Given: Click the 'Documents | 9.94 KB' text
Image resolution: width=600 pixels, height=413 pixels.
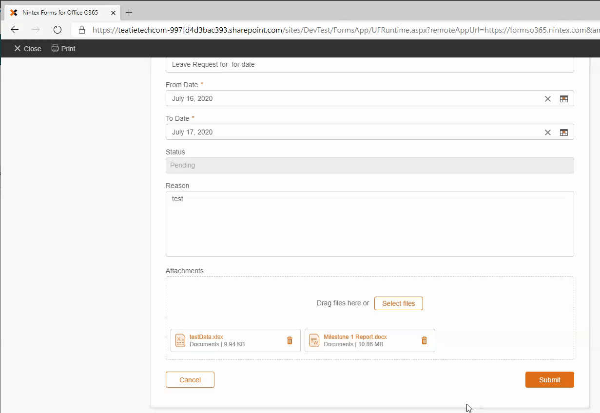Looking at the screenshot, I should (217, 344).
